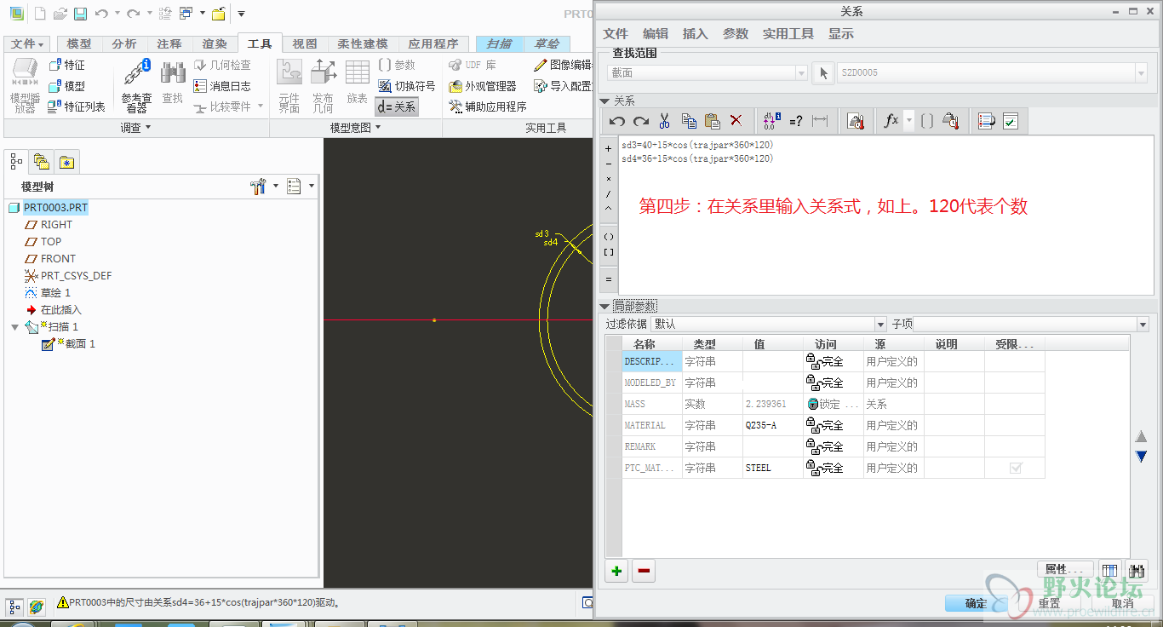The width and height of the screenshot is (1163, 627).
Task: Click into the relations text editor area
Action: point(885,216)
